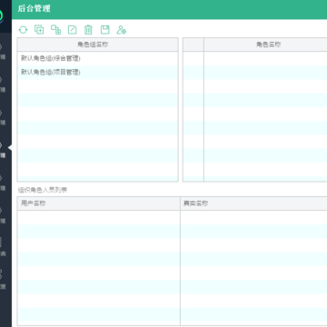Select the row 默认角色组(综合管理)
Viewport: 327px width, 327px height.
point(97,58)
